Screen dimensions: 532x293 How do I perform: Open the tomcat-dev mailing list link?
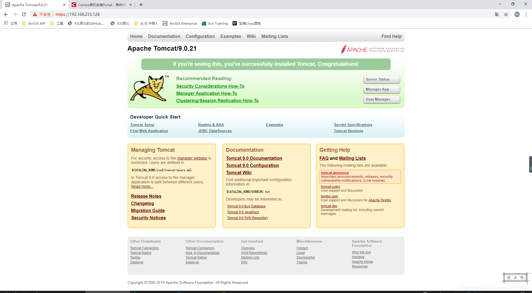click(329, 206)
